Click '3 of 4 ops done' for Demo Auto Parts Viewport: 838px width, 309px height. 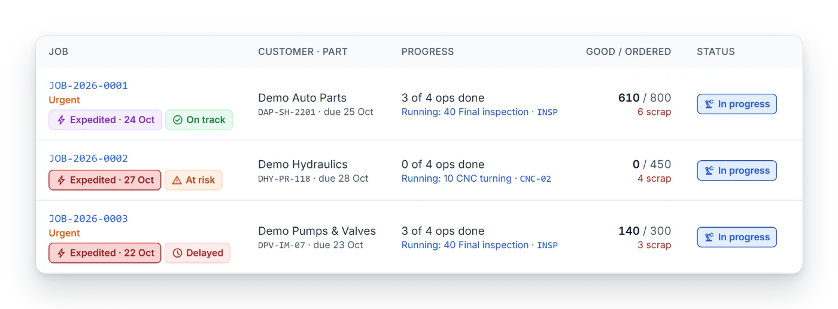[x=443, y=98]
